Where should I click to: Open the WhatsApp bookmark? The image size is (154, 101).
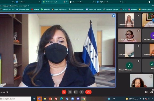click(x=45, y=10)
